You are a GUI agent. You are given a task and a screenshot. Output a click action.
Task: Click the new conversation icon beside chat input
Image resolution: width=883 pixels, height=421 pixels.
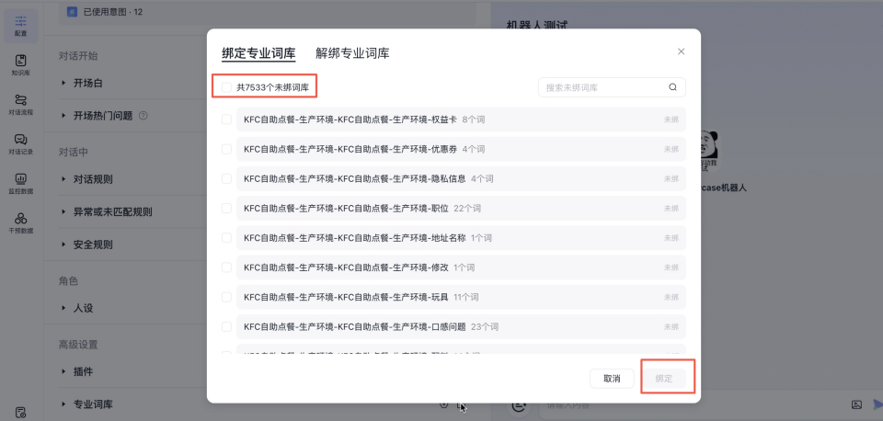coord(519,405)
